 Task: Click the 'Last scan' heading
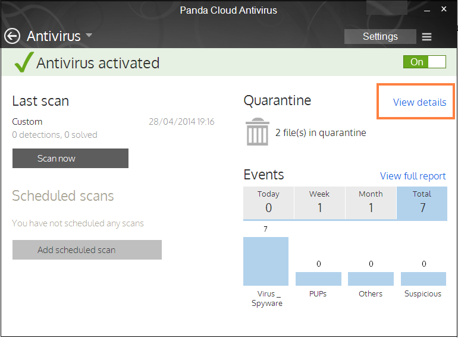point(40,101)
